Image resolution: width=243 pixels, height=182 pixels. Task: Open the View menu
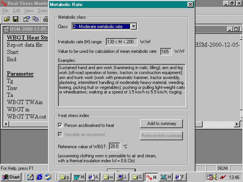(29, 11)
